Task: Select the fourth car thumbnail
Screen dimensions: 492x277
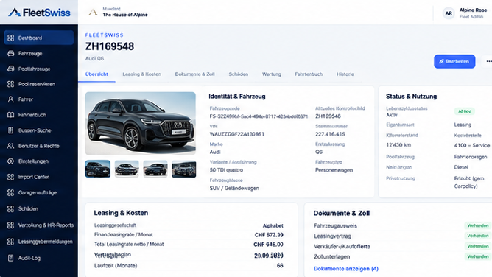Action: pyautogui.click(x=184, y=169)
